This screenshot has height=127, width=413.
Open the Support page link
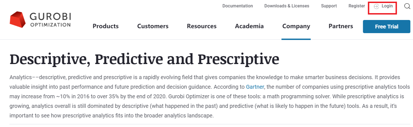(x=329, y=6)
